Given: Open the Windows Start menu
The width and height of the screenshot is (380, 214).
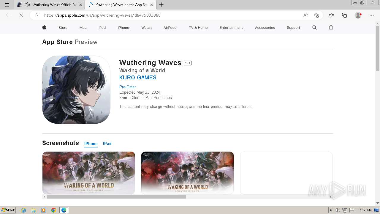Looking at the screenshot, I should point(8,210).
